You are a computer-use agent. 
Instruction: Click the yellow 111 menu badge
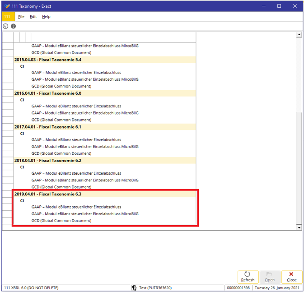tap(8, 17)
